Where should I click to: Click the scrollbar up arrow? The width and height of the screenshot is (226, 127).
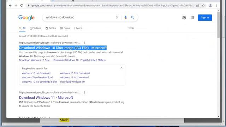pyautogui.click(x=219, y=11)
